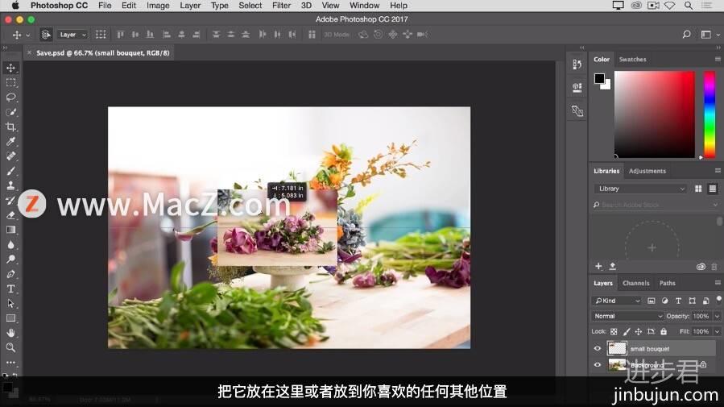Open the Edit Toolbar three-dots menu
The image size is (724, 407).
pyautogui.click(x=10, y=363)
